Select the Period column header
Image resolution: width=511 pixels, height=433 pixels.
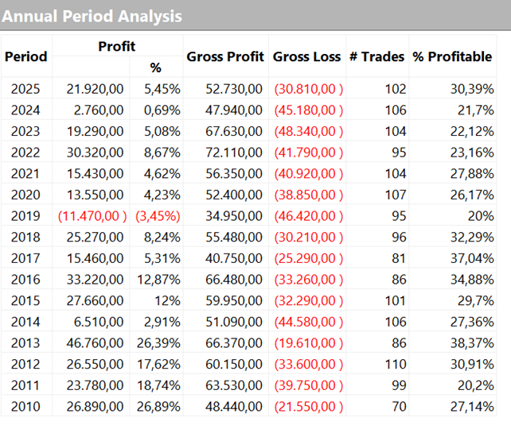[26, 56]
